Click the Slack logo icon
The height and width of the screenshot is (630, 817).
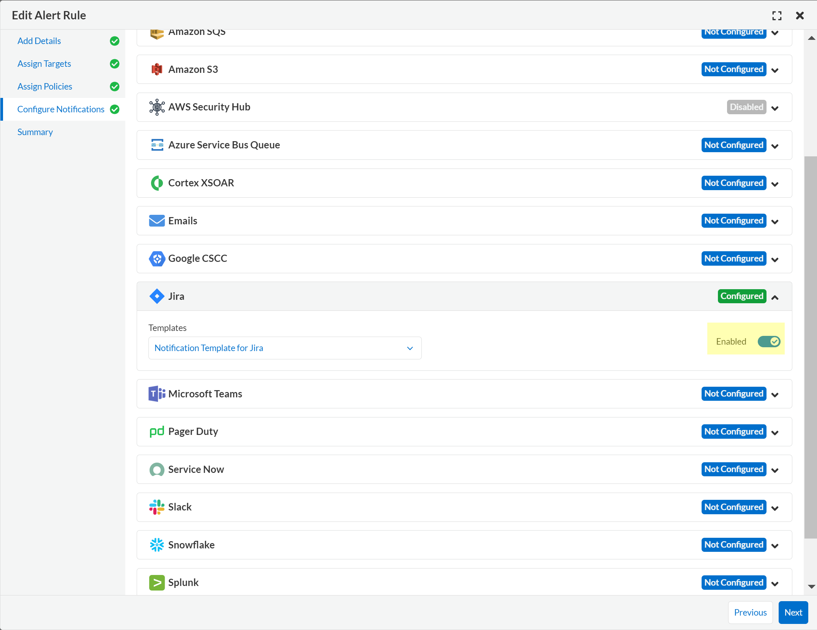[157, 507]
